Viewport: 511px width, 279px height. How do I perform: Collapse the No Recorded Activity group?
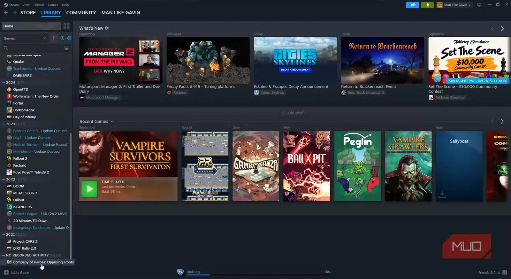(4, 255)
